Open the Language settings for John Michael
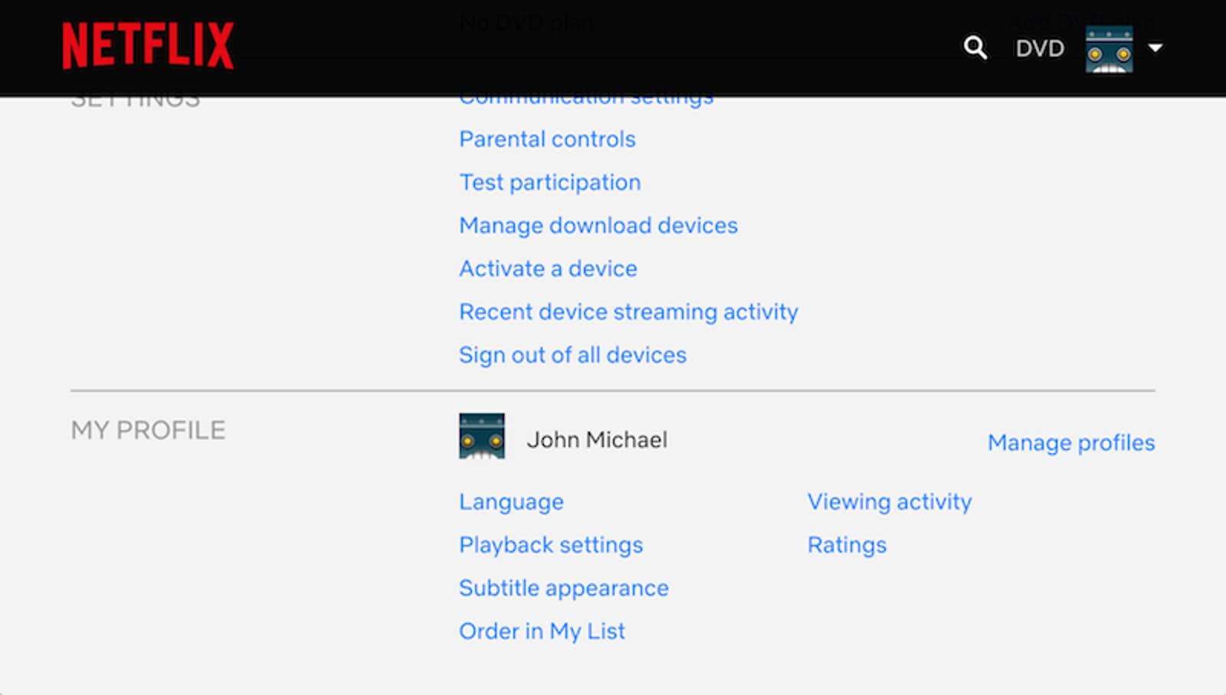 (x=511, y=501)
